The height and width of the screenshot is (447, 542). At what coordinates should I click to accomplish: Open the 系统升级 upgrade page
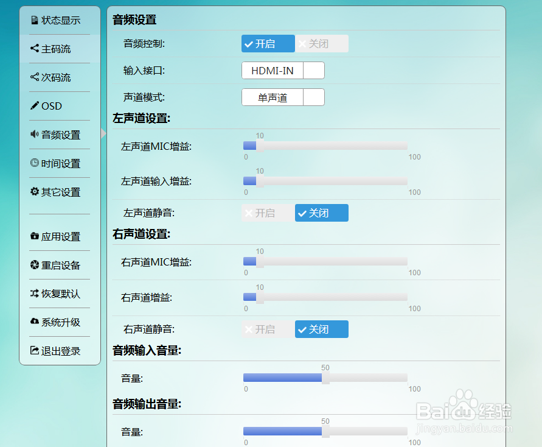point(59,322)
